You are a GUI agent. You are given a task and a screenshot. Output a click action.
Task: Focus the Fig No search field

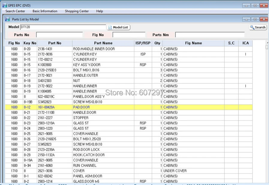point(129,35)
